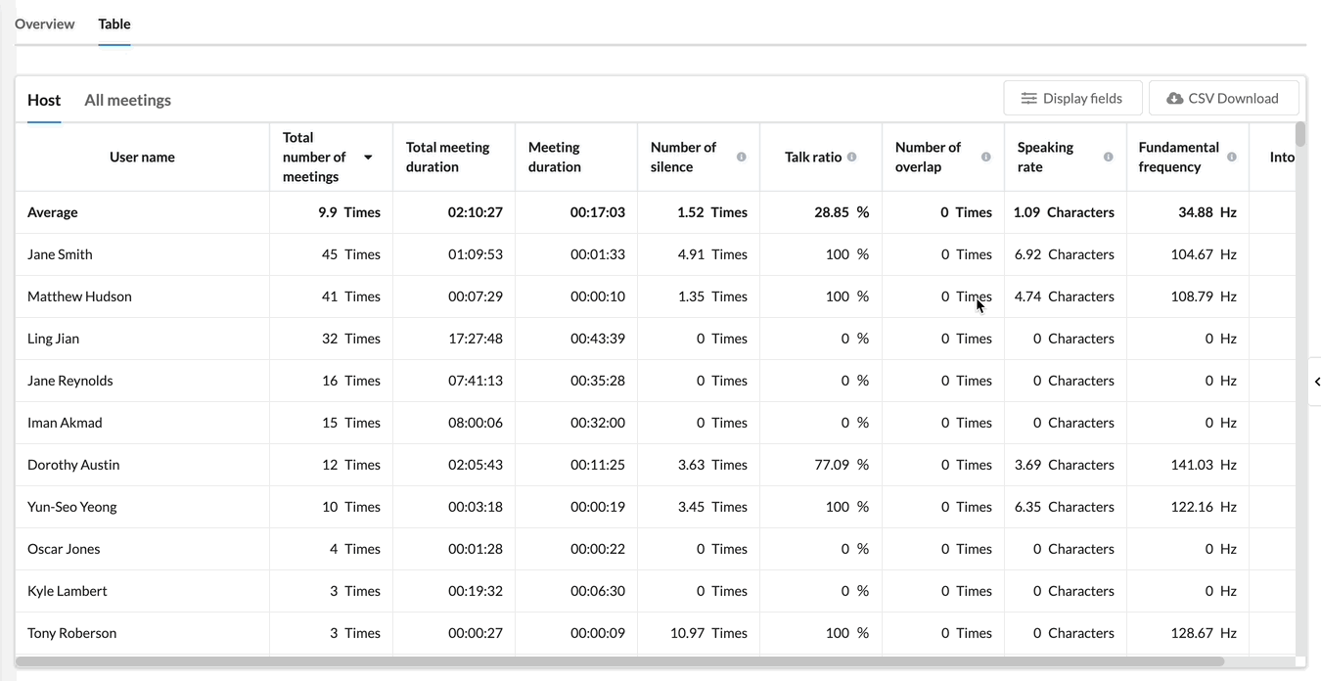Click info icon beside Fundamental frequency
The image size is (1321, 681).
pos(1231,157)
